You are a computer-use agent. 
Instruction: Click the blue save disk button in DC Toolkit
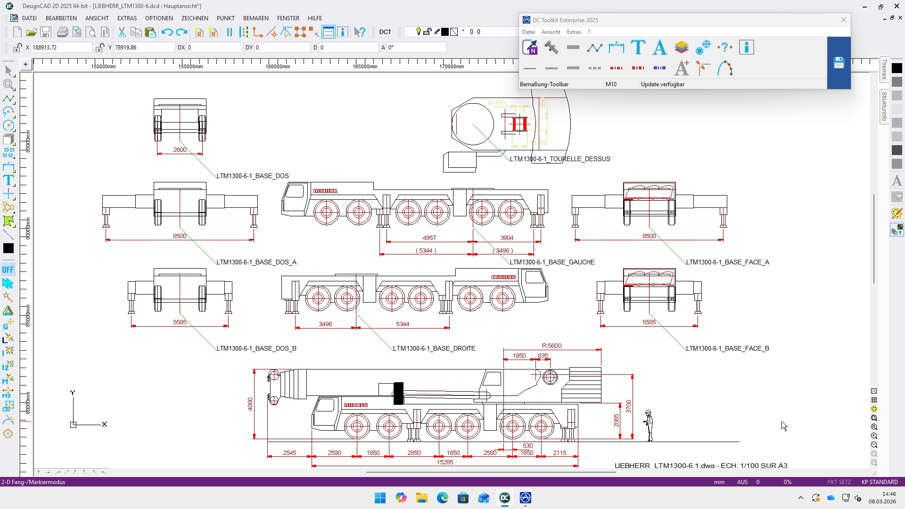pyautogui.click(x=839, y=63)
